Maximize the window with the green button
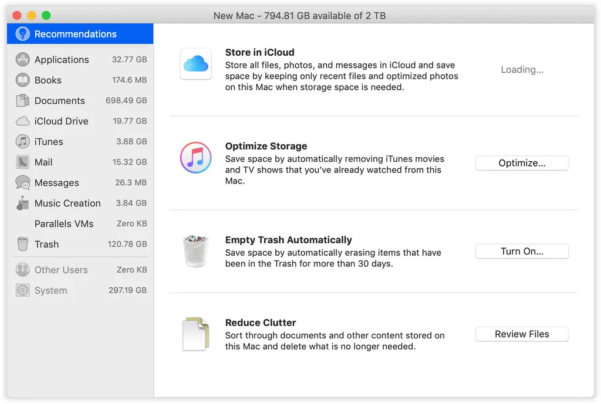 coord(46,15)
